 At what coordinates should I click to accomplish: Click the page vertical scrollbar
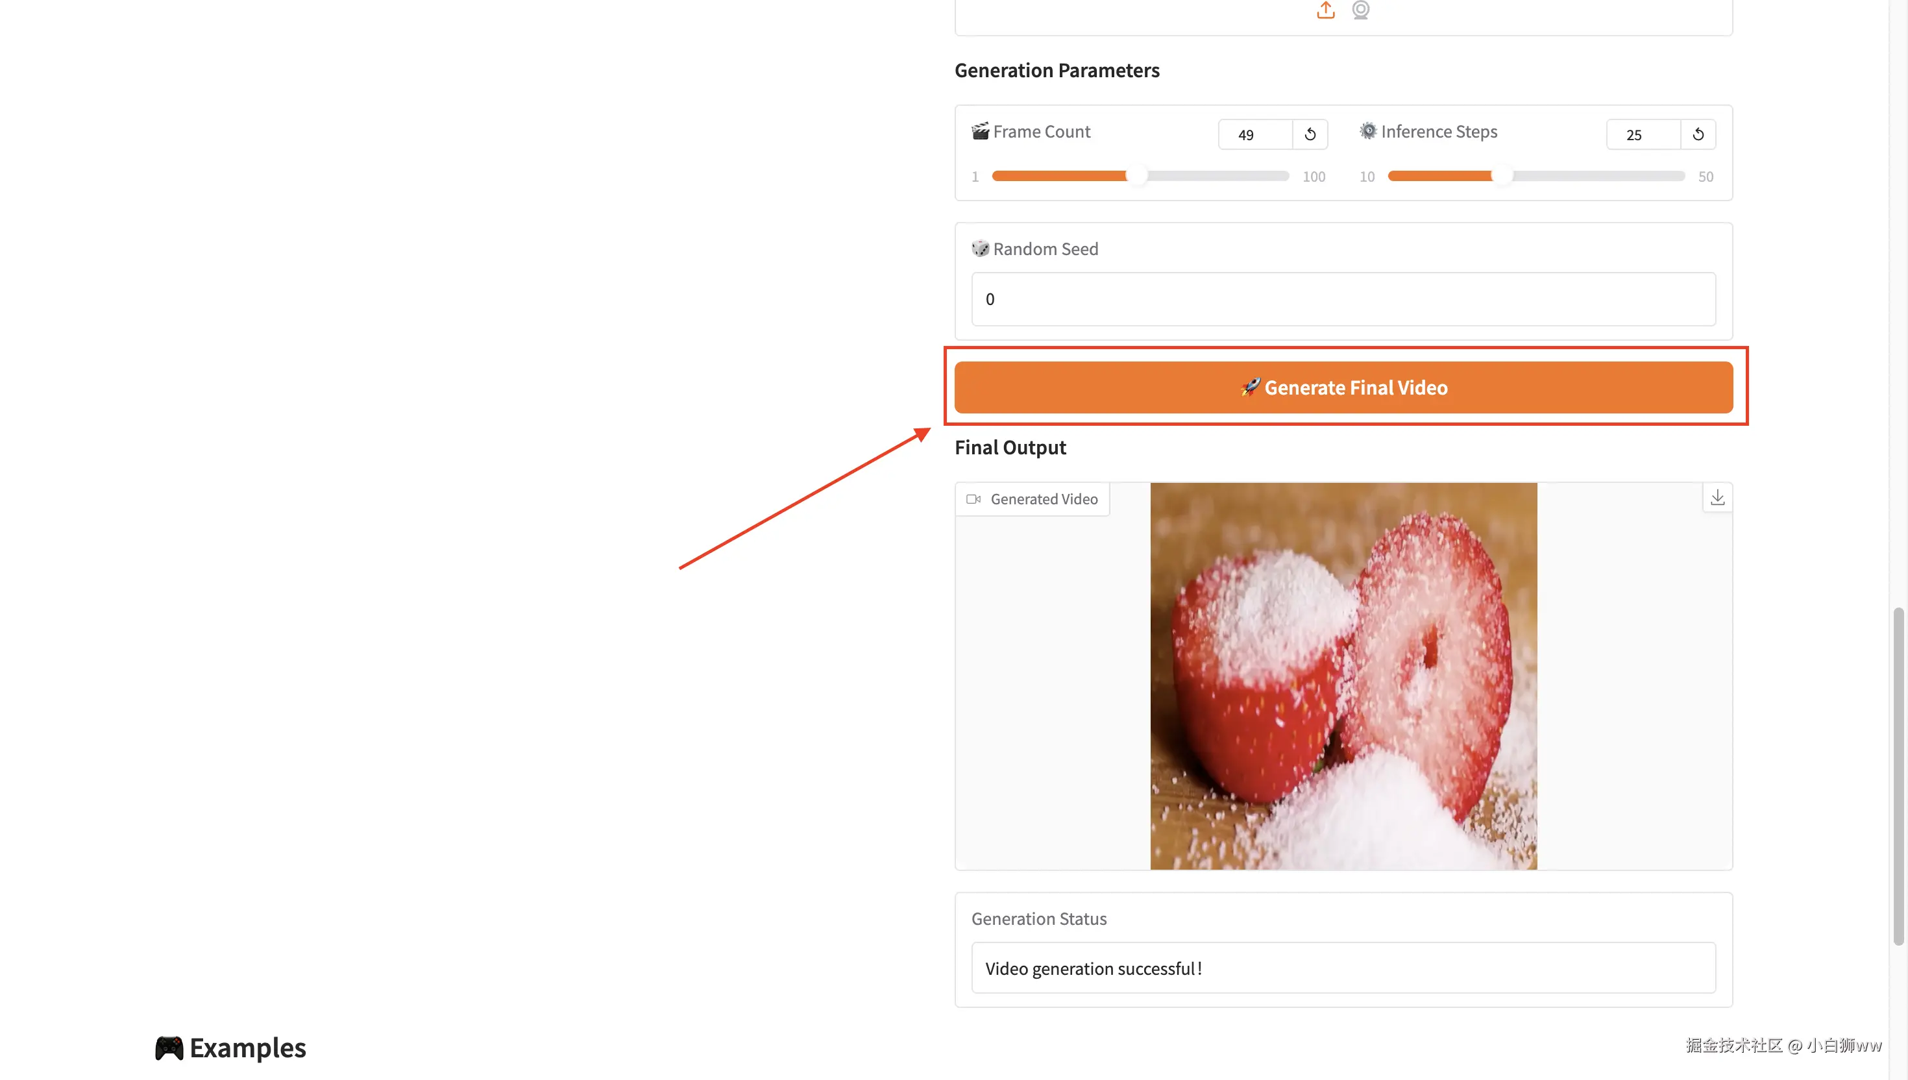tap(1898, 776)
